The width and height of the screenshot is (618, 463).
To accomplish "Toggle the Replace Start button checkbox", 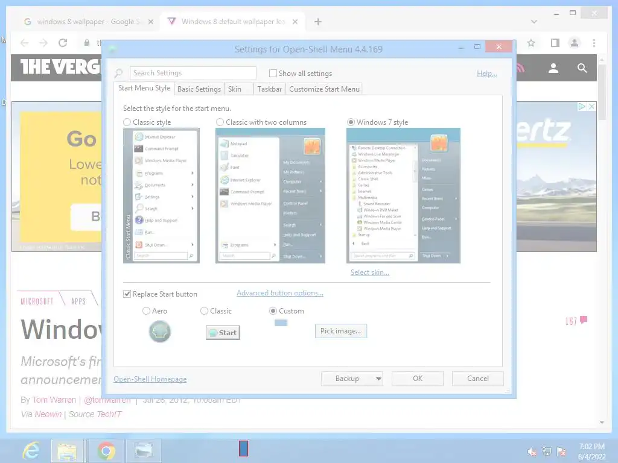I will tap(127, 294).
